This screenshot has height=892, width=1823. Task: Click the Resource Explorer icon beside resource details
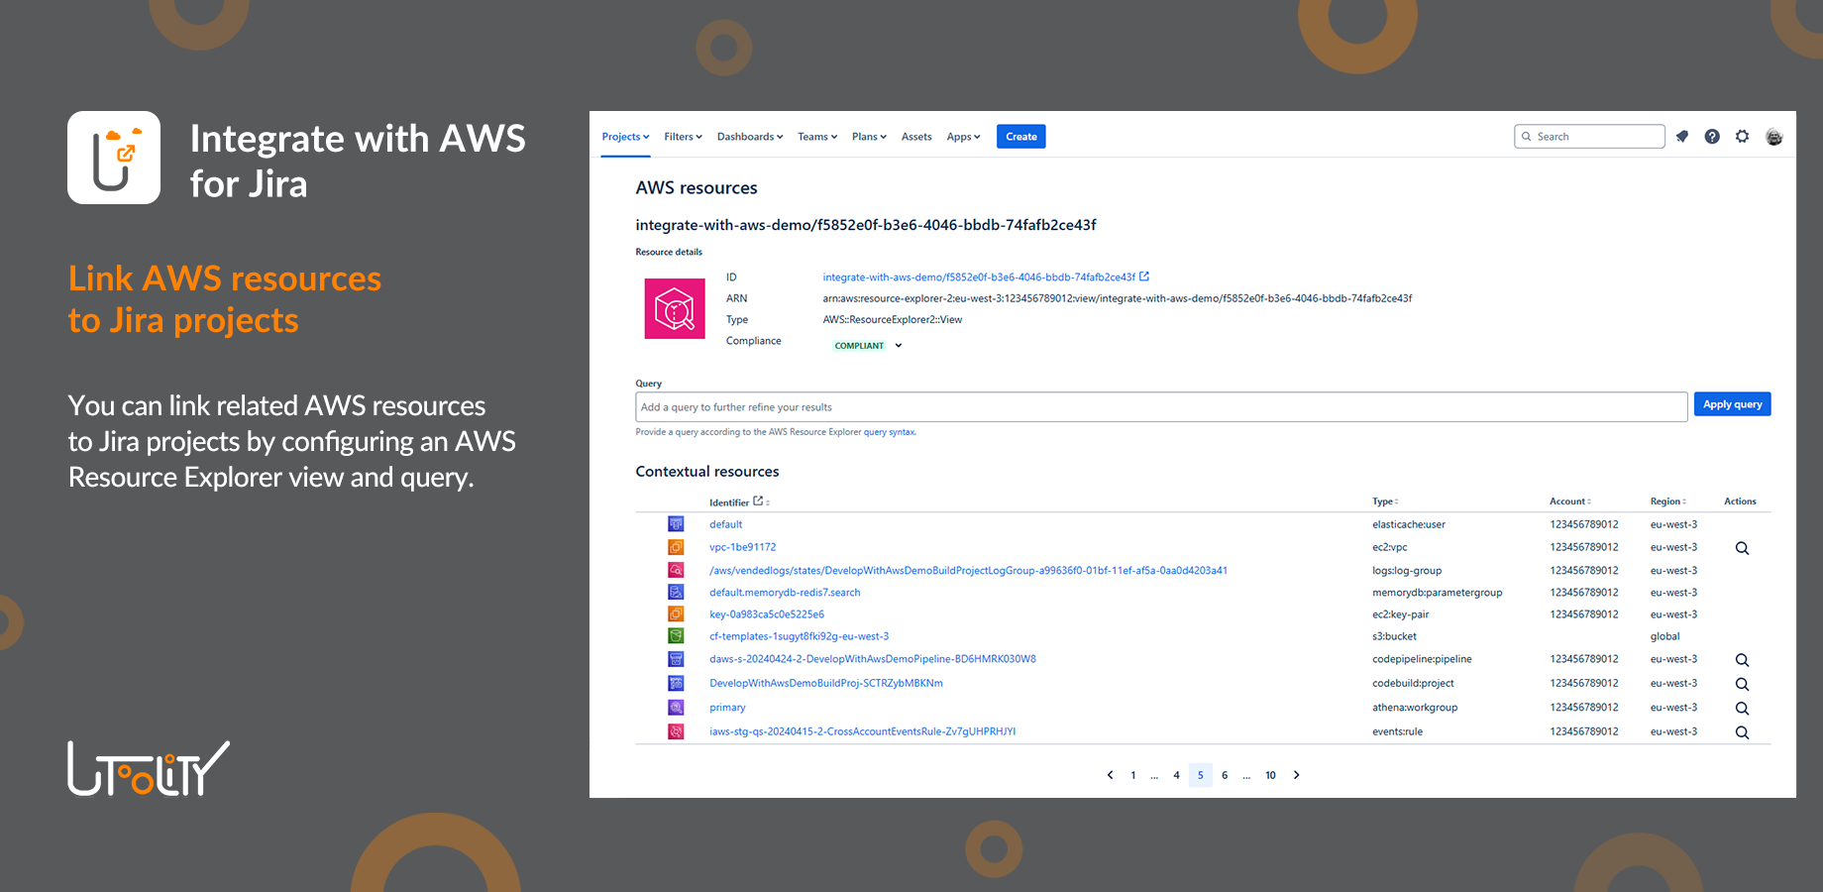pos(675,308)
